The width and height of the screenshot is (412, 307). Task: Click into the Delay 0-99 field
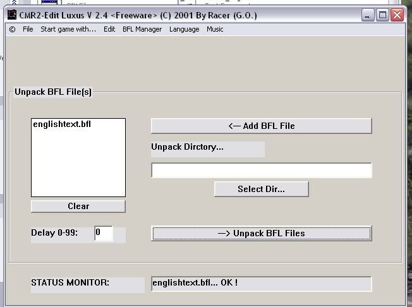[104, 233]
